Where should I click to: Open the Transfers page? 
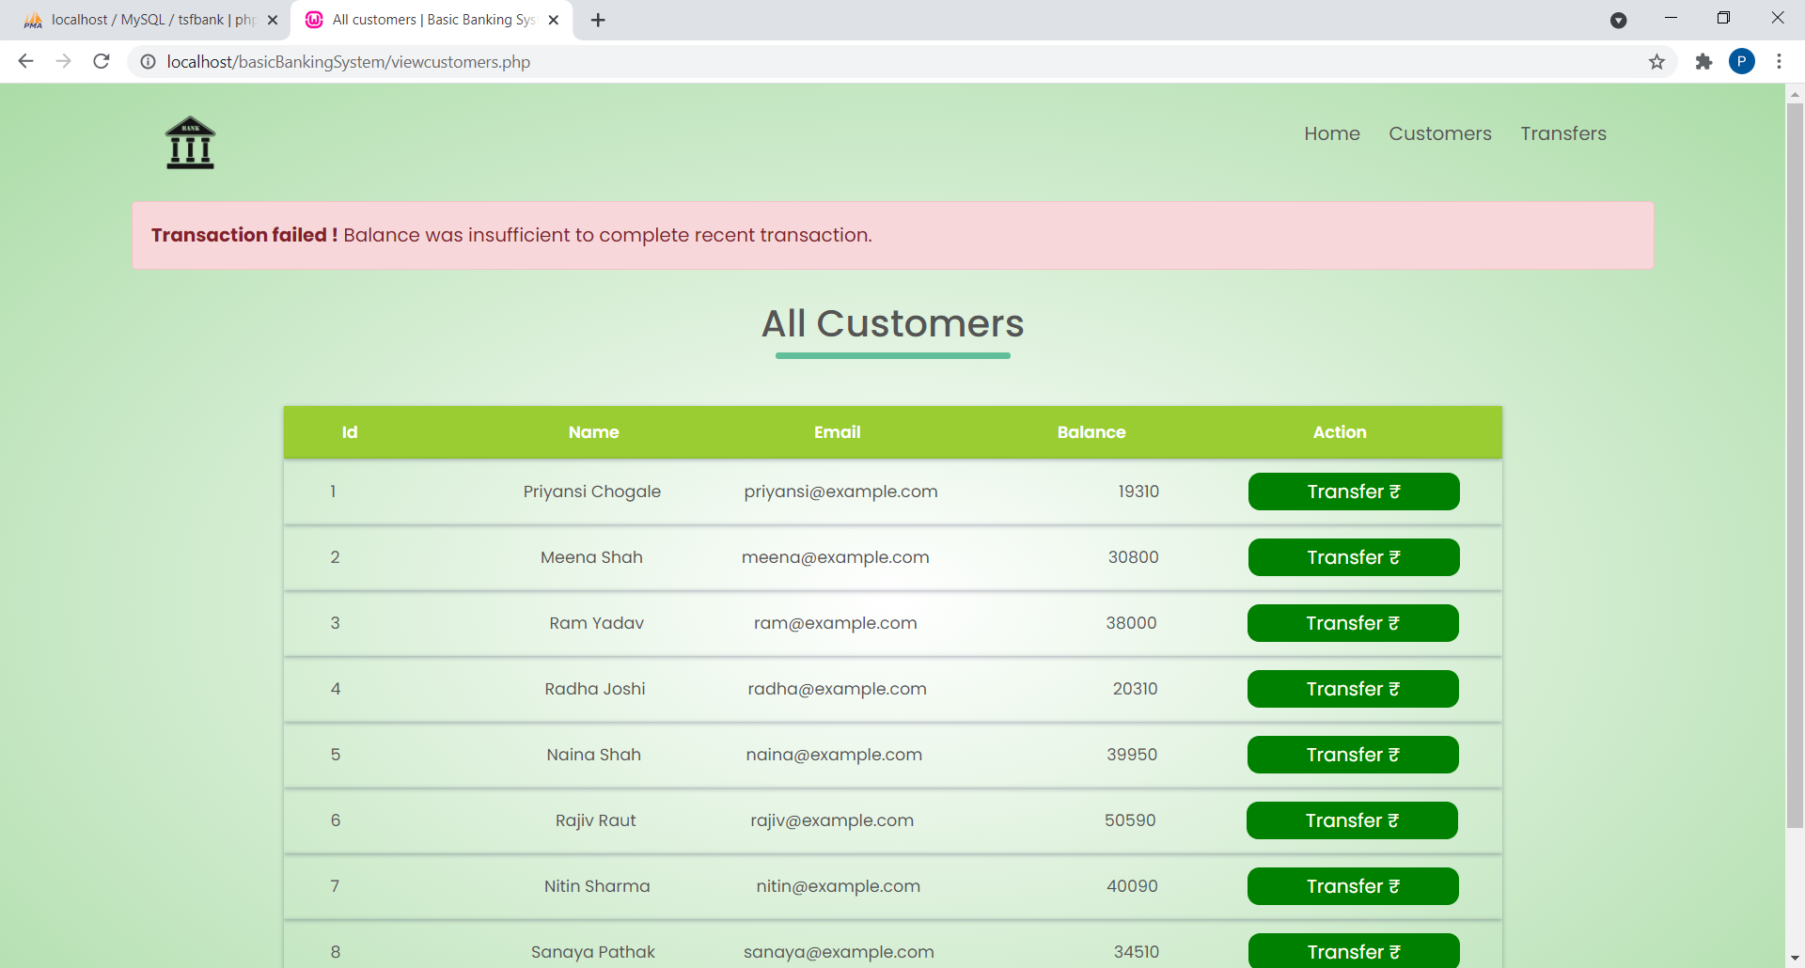(x=1563, y=133)
